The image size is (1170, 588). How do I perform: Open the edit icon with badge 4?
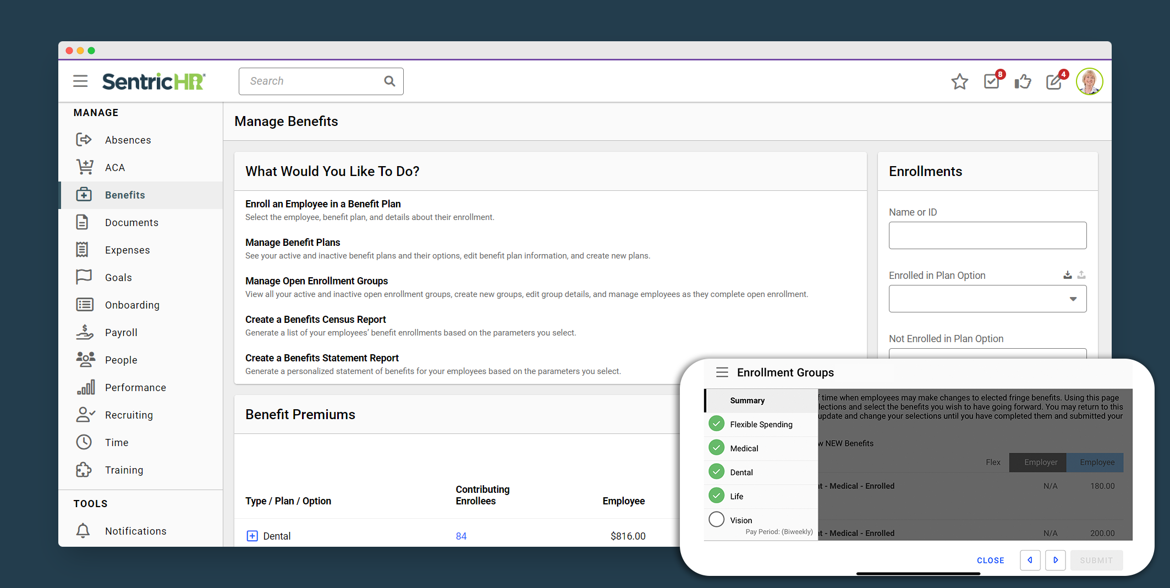(x=1054, y=81)
